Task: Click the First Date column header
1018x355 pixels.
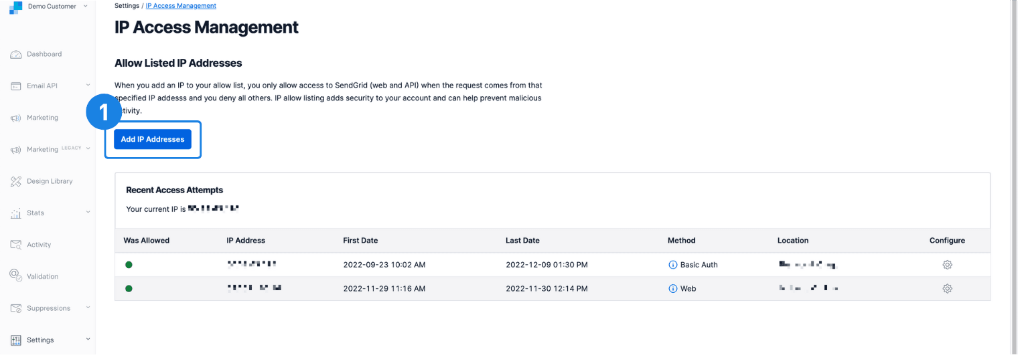Action: (360, 240)
